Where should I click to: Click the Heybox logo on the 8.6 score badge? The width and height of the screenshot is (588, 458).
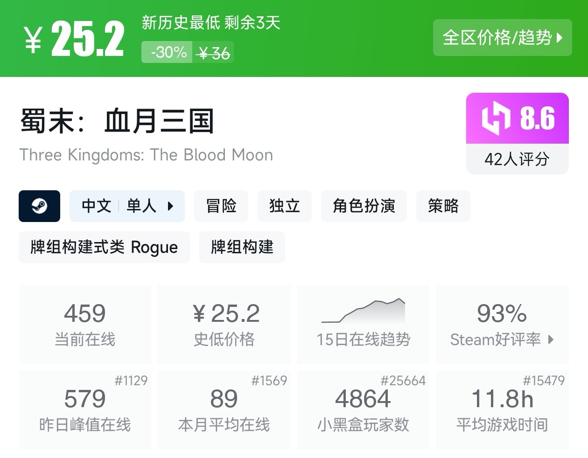point(496,118)
